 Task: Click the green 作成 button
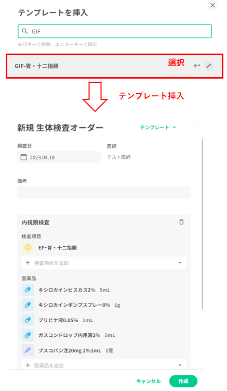click(183, 381)
